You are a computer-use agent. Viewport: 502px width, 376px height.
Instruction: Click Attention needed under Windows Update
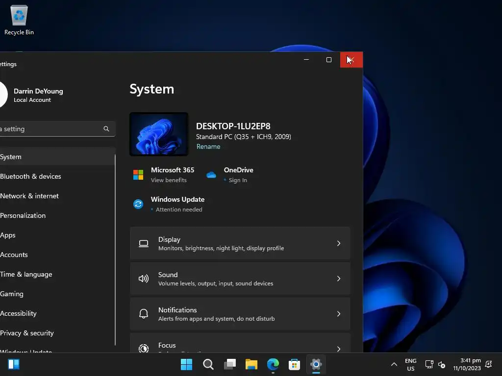click(179, 210)
